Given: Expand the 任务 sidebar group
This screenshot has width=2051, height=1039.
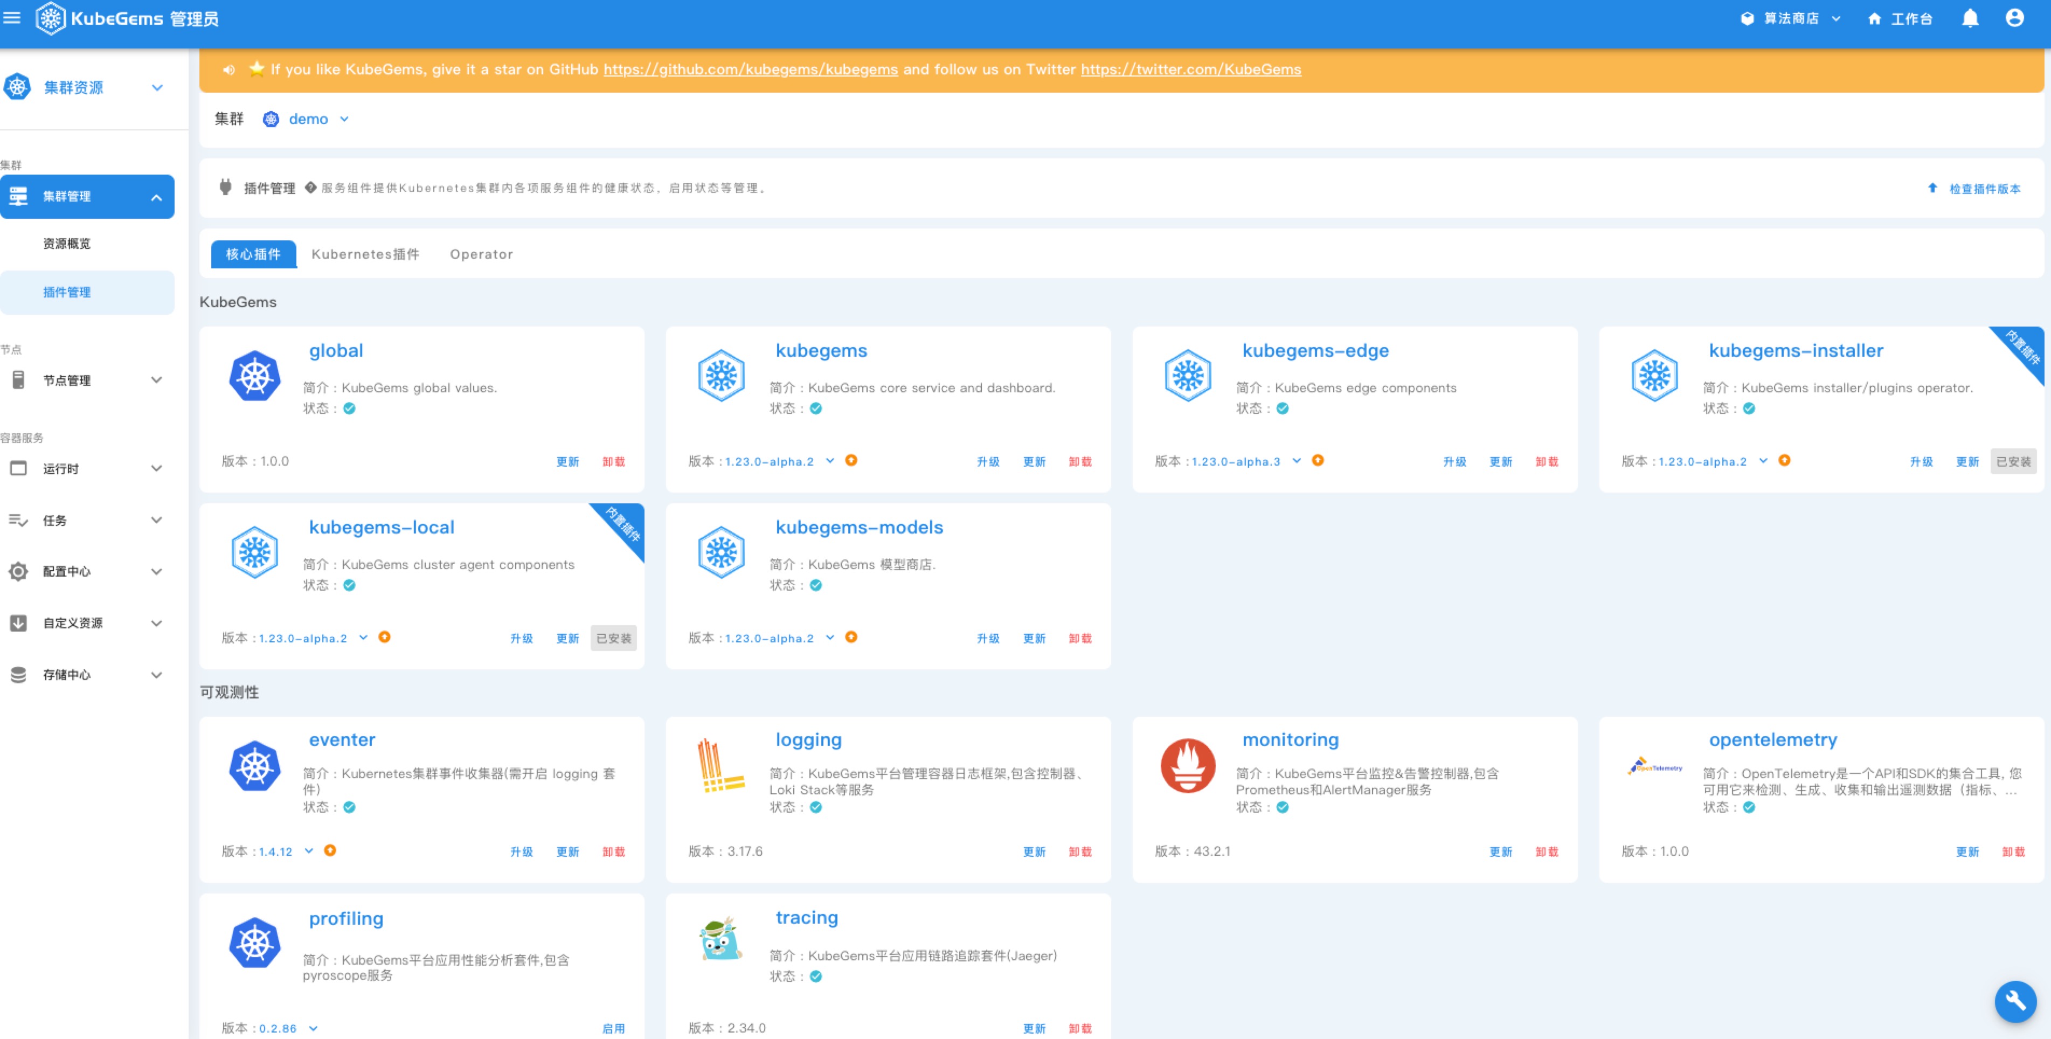Looking at the screenshot, I should pyautogui.click(x=87, y=520).
